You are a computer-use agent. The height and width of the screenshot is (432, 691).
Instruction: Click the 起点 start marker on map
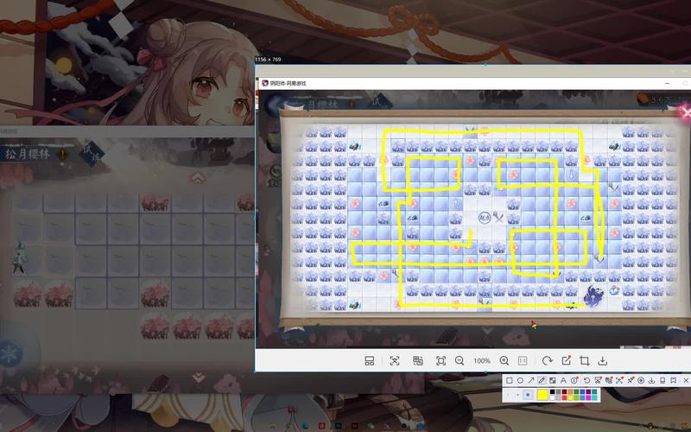click(485, 218)
